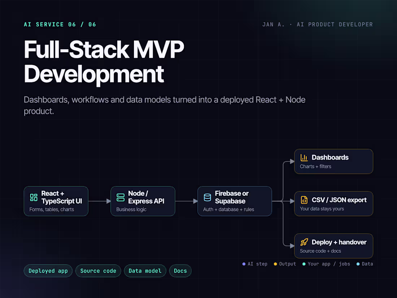Click the 'Node / Express API' card title

click(x=146, y=197)
